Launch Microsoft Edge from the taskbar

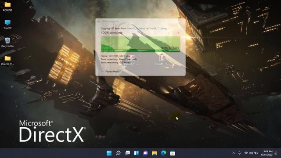pos(163,153)
